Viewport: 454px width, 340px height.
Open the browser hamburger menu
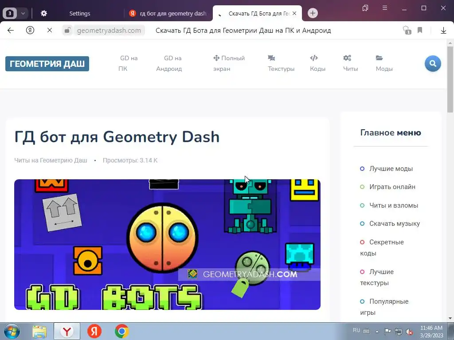[385, 8]
